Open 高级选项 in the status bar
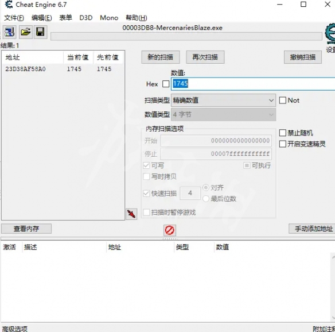 click(x=15, y=329)
